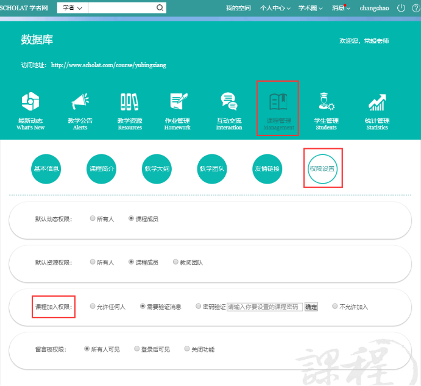Select 教师团队 for 默认资源权限

coord(176,262)
